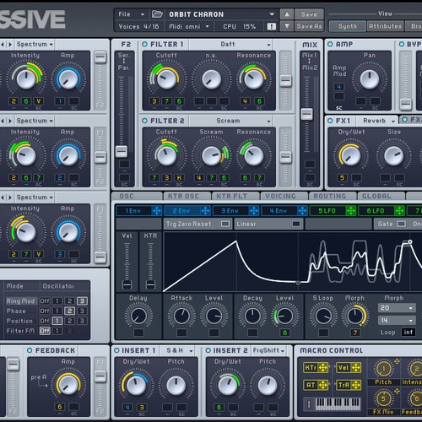Toggle Filter 1 power button
The height and width of the screenshot is (422, 422).
point(144,44)
